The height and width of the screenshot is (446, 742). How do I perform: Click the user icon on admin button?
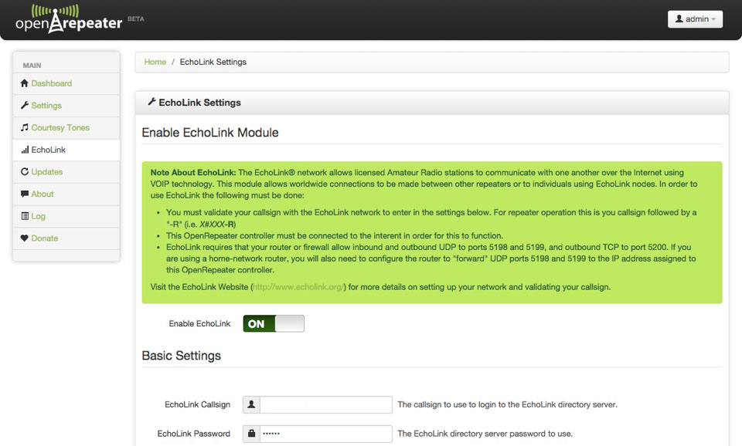click(679, 19)
